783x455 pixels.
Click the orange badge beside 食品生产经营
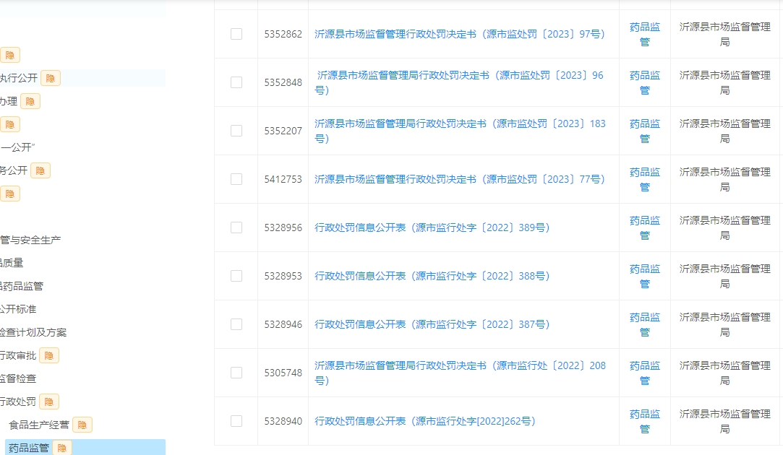pos(82,425)
